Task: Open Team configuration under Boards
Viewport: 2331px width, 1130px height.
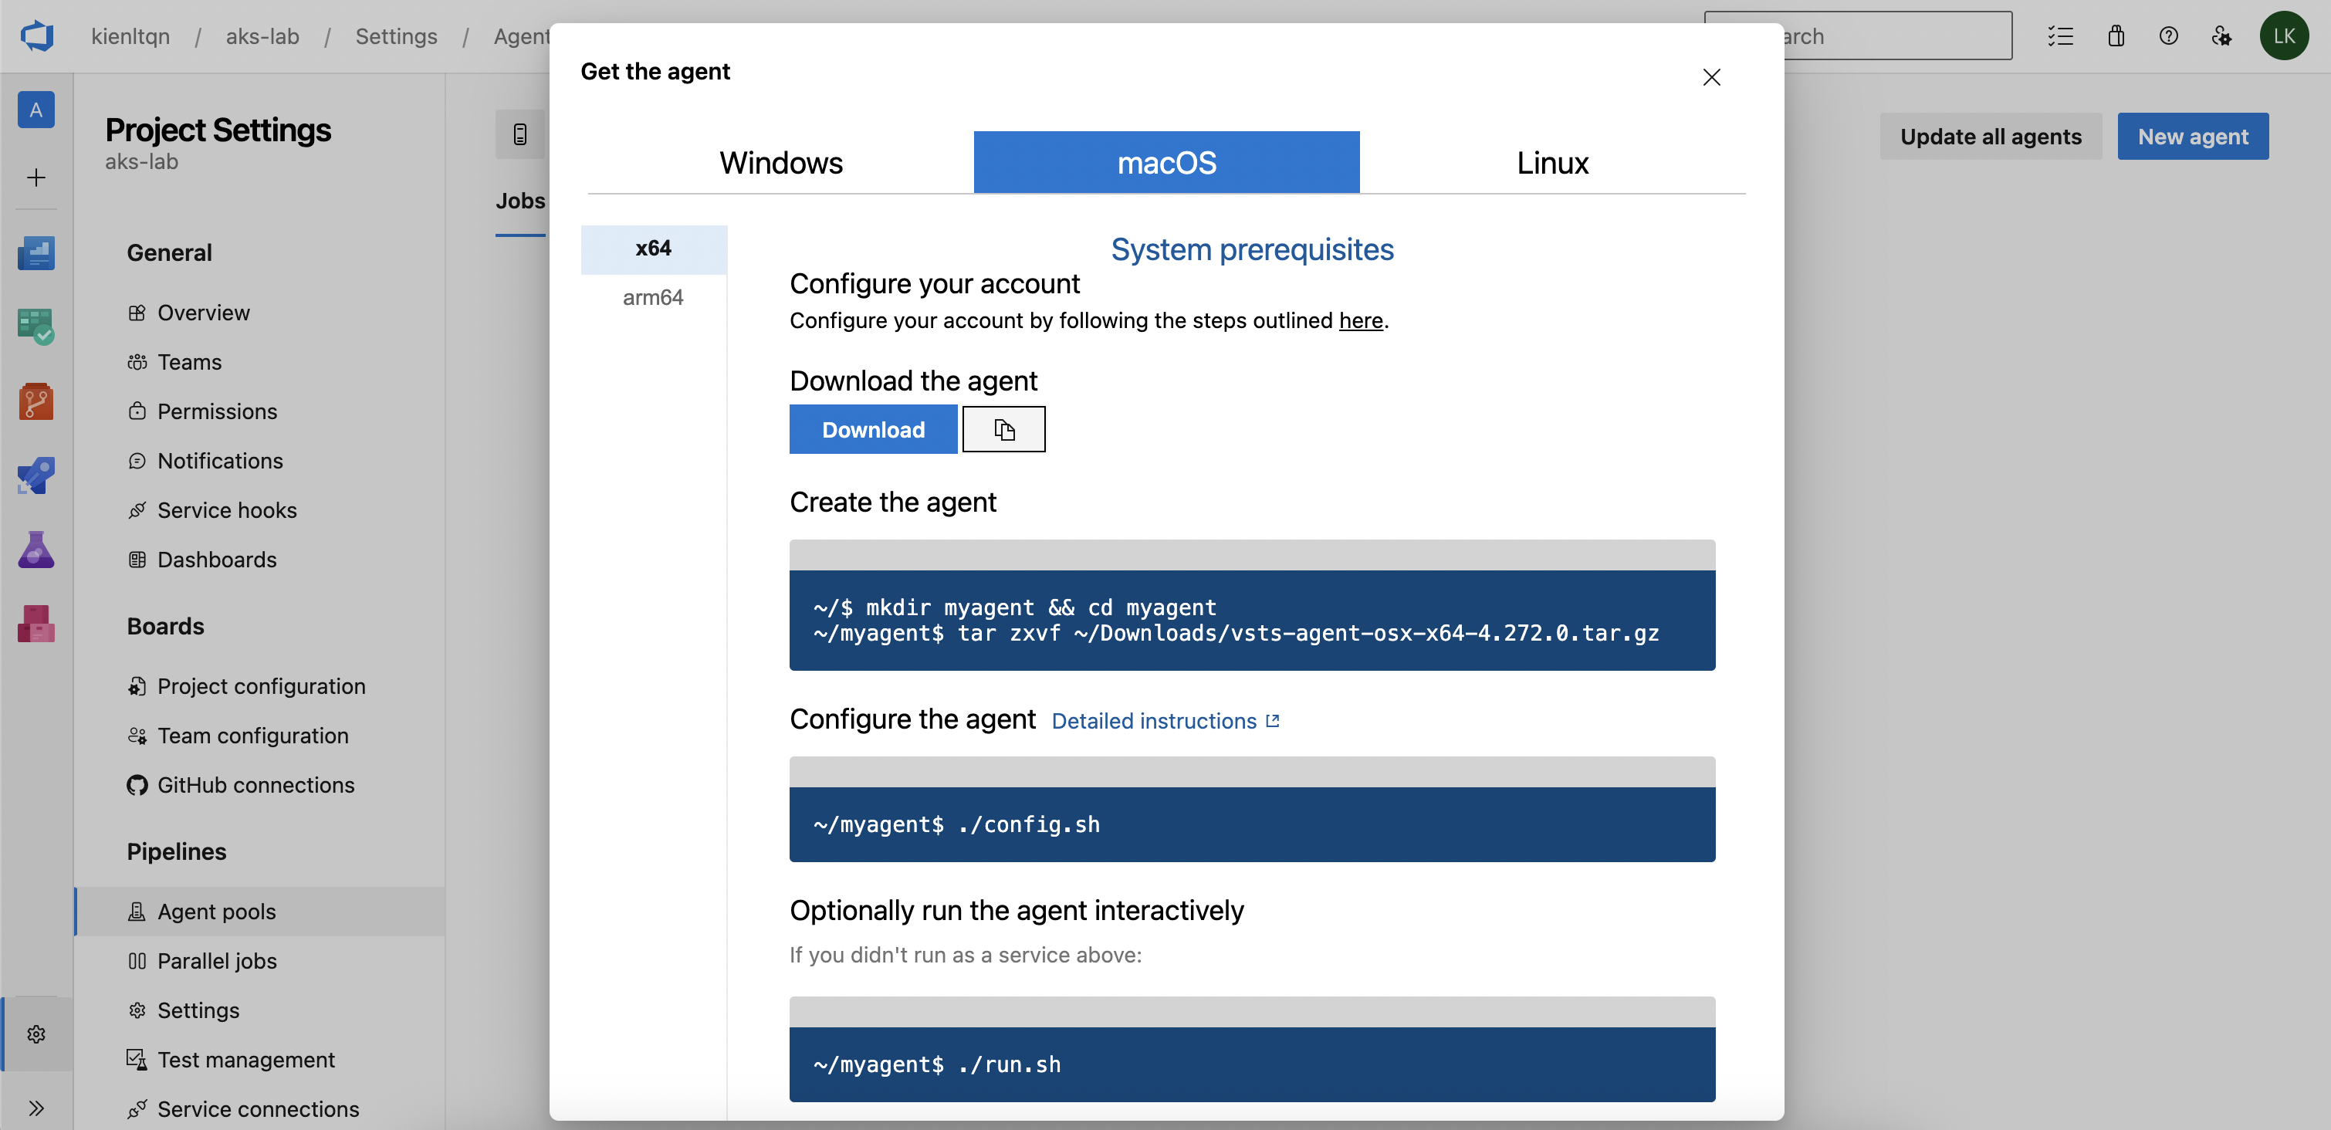Action: click(252, 736)
